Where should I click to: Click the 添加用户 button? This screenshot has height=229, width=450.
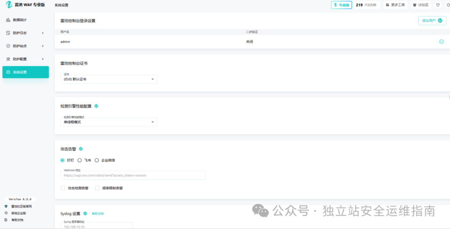click(432, 21)
